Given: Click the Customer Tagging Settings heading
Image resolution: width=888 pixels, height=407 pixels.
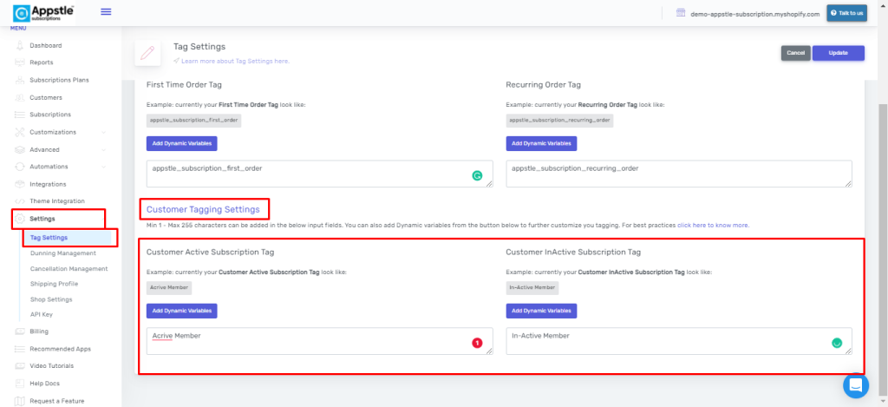Looking at the screenshot, I should [203, 209].
